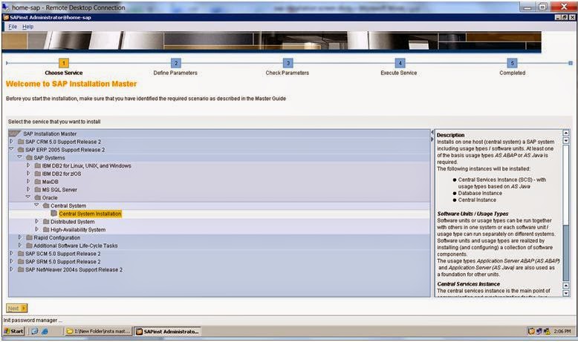This screenshot has width=578, height=342.
Task: Expand IBM DB2 for Linux, UNIX, and Windows
Action: tap(28, 165)
